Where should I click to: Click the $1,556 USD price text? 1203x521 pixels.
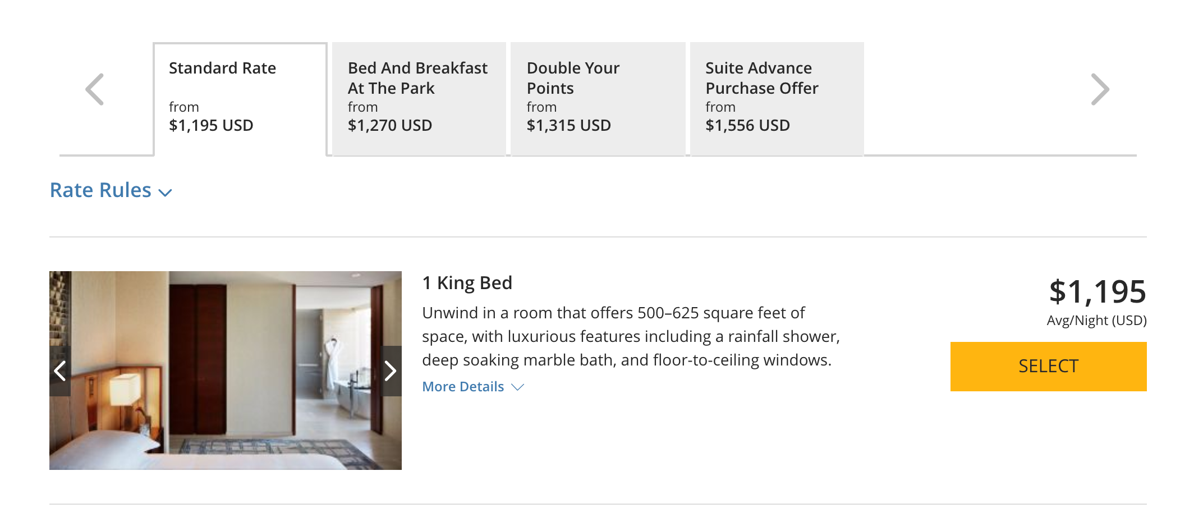point(747,125)
